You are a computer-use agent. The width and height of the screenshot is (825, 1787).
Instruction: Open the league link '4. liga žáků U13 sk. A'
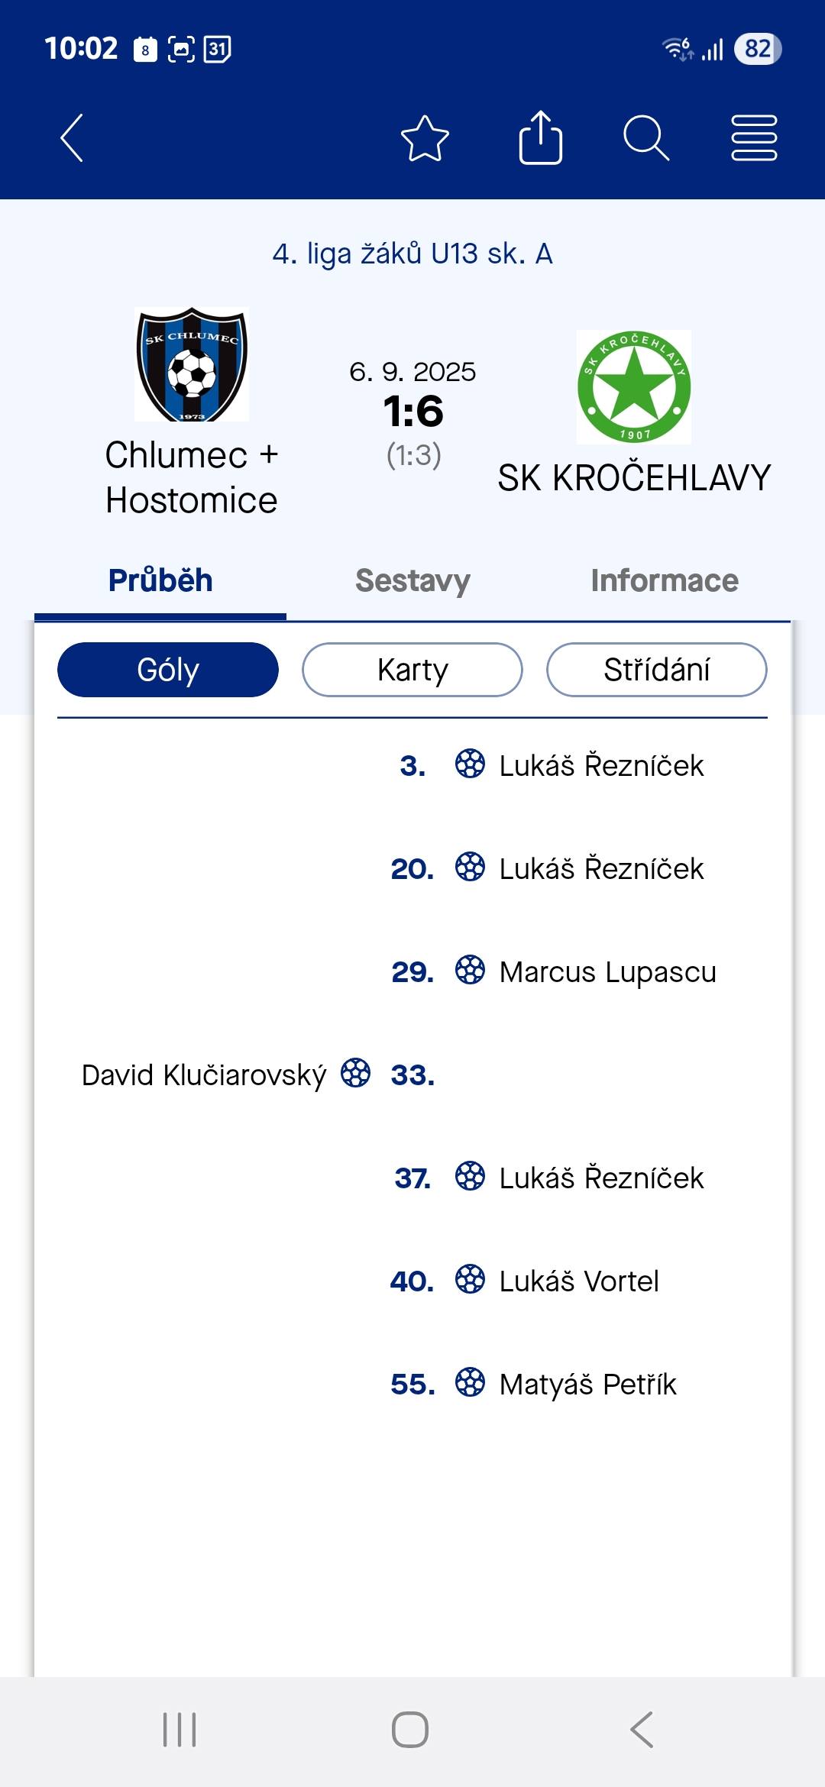tap(412, 254)
